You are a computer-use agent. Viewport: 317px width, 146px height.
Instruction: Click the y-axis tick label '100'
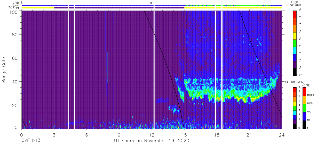pyautogui.click(x=14, y=12)
